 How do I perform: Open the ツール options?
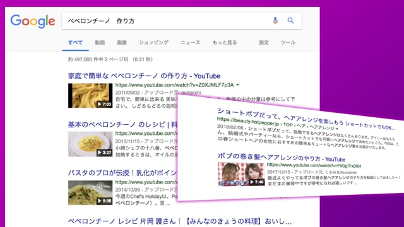[x=288, y=42]
